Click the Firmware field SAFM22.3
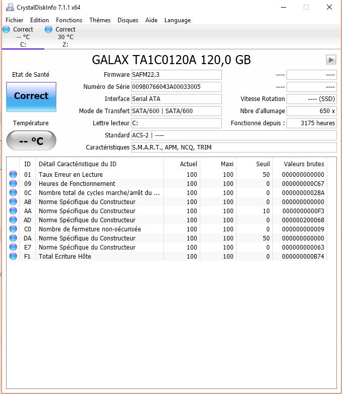The image size is (342, 394). (x=177, y=75)
